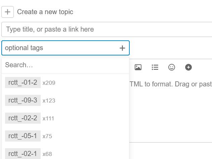This screenshot has width=212, height=159.
Task: Focus the topic title input field
Action: click(x=106, y=29)
